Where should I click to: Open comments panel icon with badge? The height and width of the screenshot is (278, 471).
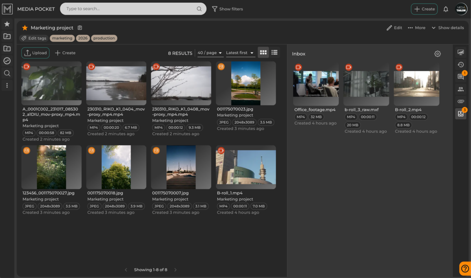point(461,77)
